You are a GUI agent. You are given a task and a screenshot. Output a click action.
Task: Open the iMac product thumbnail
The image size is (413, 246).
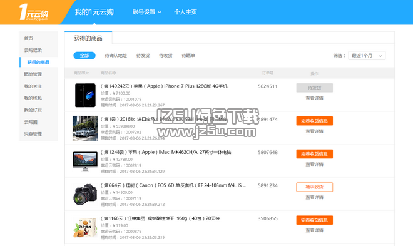point(85,161)
